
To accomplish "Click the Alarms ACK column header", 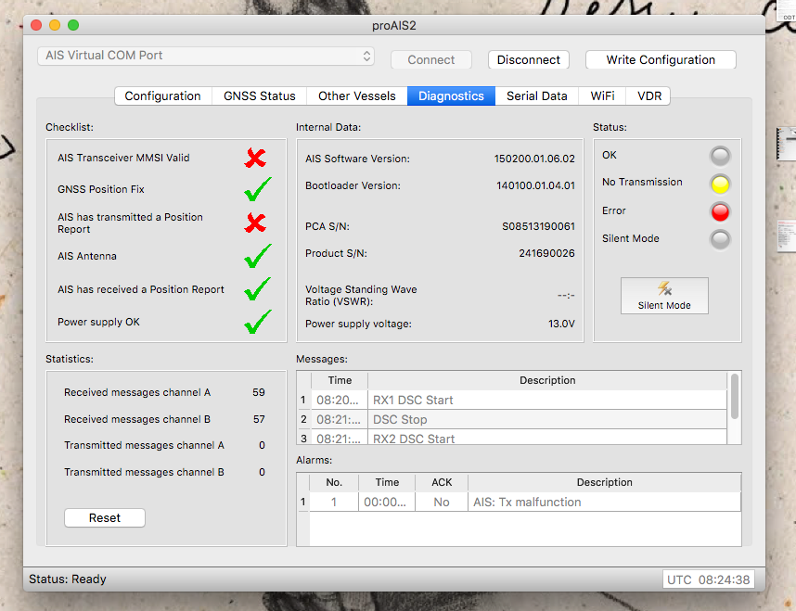I will tap(442, 482).
